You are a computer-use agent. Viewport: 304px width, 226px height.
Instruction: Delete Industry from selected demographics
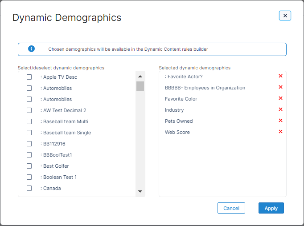(x=280, y=109)
